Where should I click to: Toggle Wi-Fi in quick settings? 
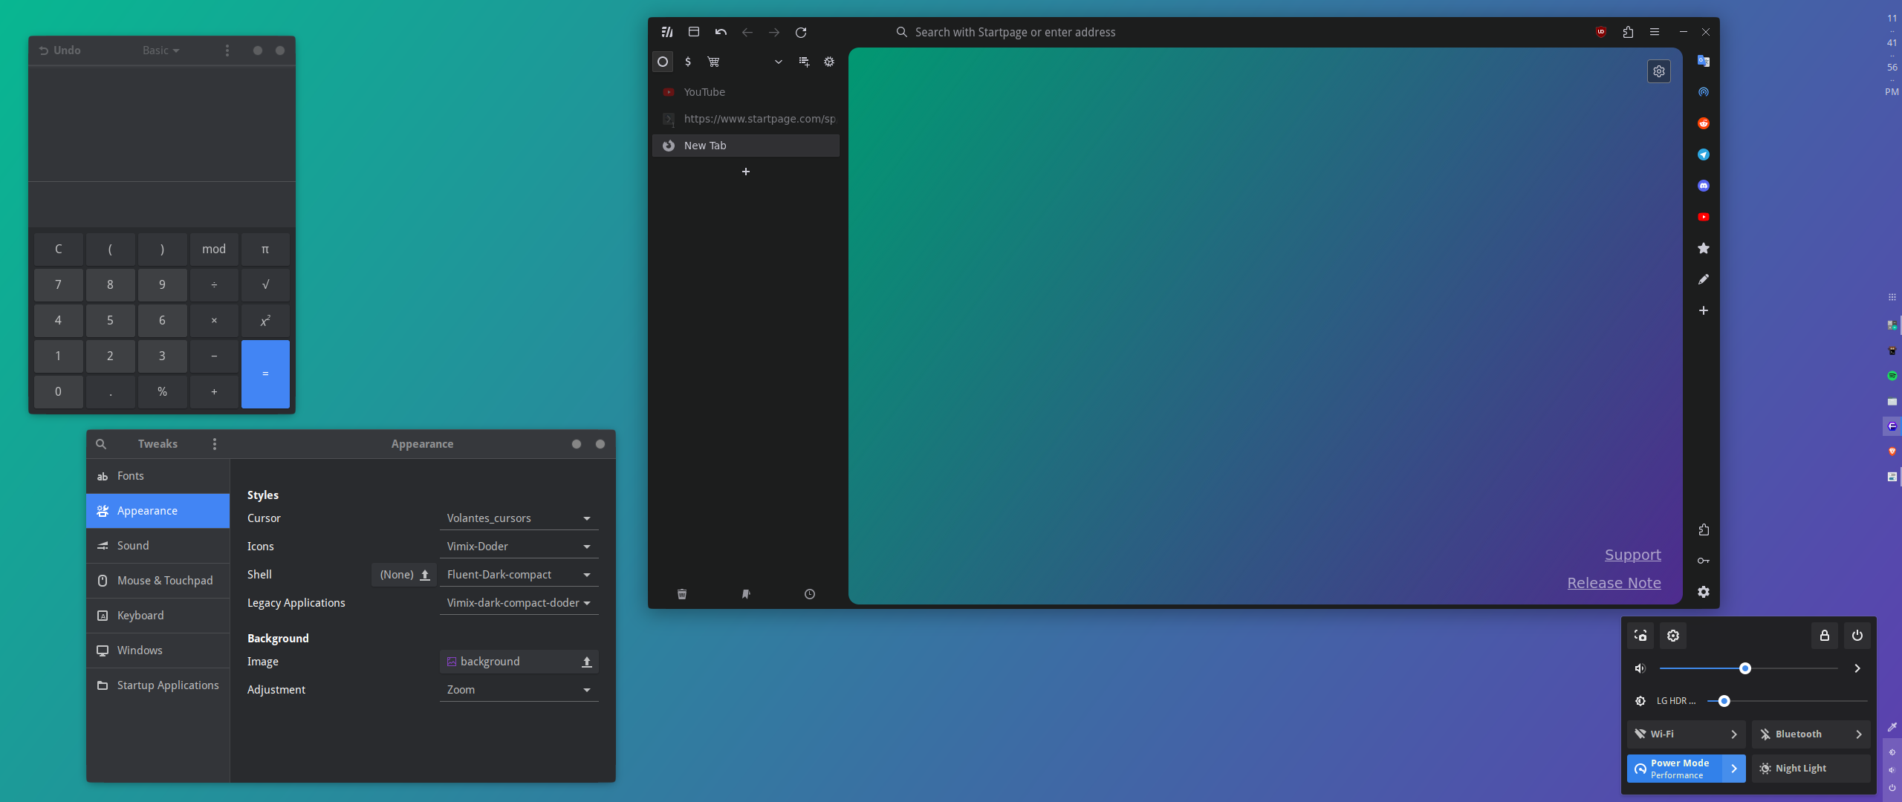[1673, 734]
